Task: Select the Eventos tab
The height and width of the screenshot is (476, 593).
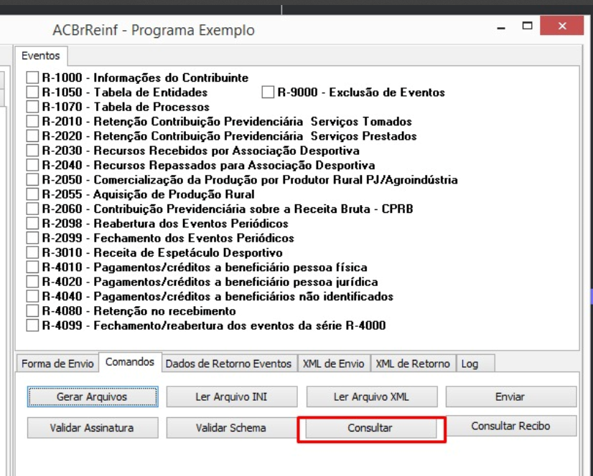Action: point(41,56)
